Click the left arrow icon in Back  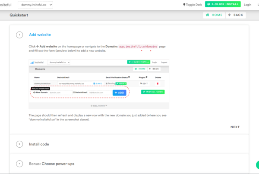point(230,15)
